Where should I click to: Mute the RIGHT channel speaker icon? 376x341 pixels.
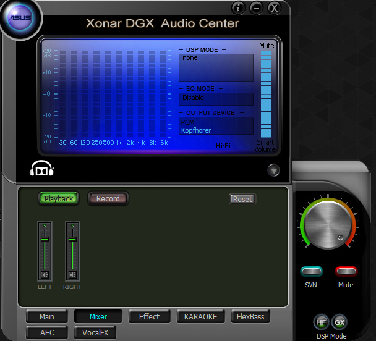tap(72, 274)
